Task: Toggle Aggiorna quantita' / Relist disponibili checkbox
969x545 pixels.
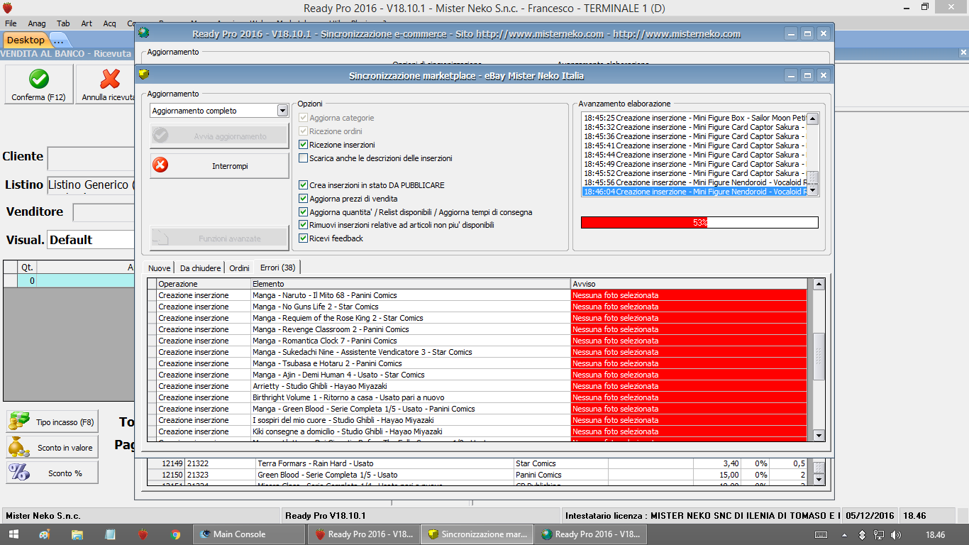Action: [304, 212]
